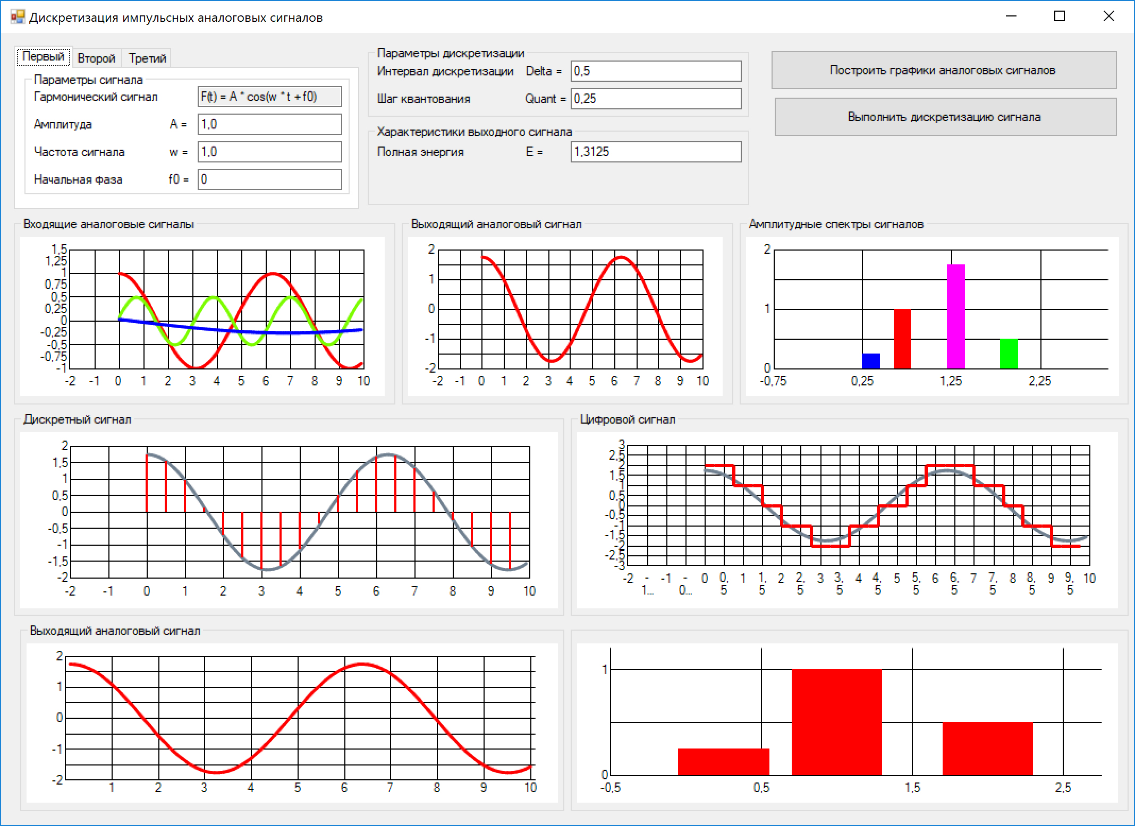
Task: Click the green bar in amplitude spectrum
Action: tap(1009, 354)
